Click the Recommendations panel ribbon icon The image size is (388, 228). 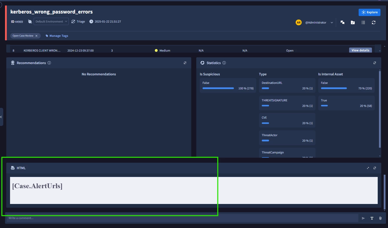13,63
